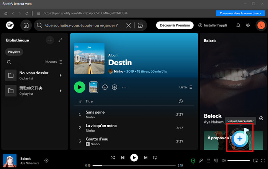Open notifications bell
268x169 pixels.
click(238, 25)
